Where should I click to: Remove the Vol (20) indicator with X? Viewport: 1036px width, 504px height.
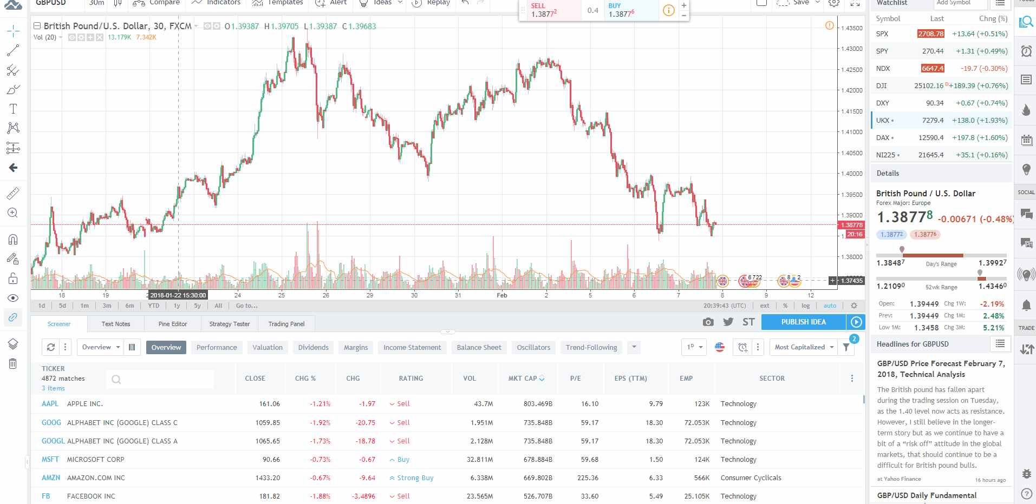click(x=99, y=37)
